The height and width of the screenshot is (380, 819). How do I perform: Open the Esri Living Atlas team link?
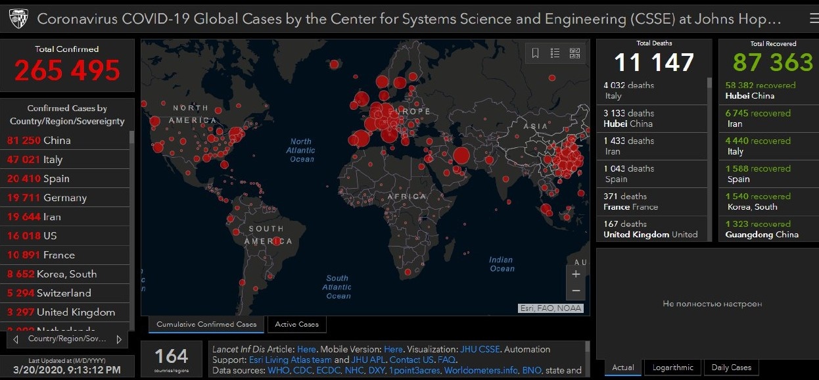tap(290, 360)
